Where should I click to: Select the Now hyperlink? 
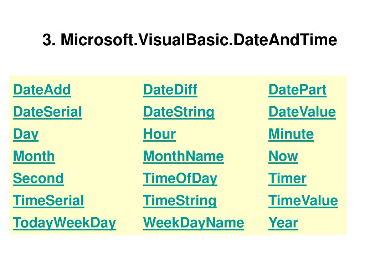(283, 156)
